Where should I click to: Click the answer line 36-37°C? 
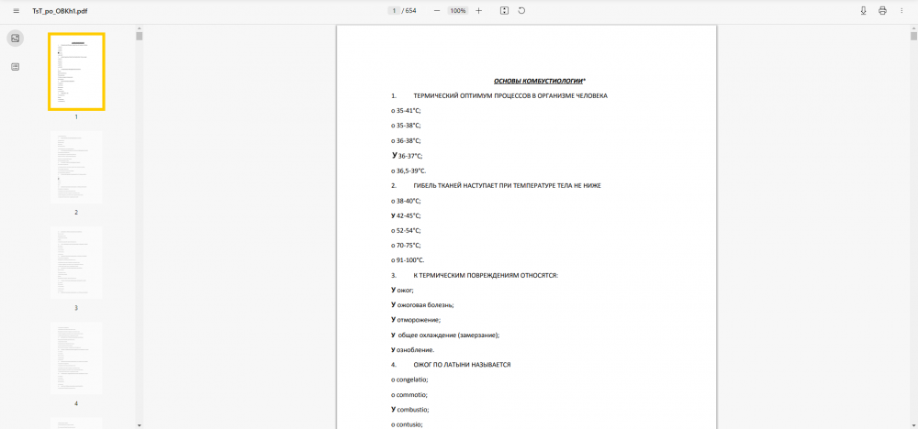tap(407, 156)
